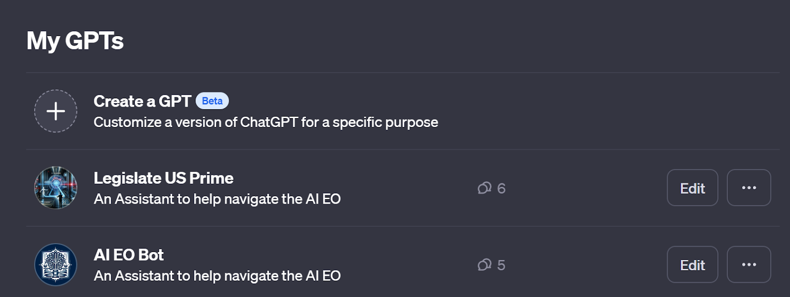Click empty area of the Create a GPT row
The height and width of the screenshot is (297, 790).
click(592, 111)
